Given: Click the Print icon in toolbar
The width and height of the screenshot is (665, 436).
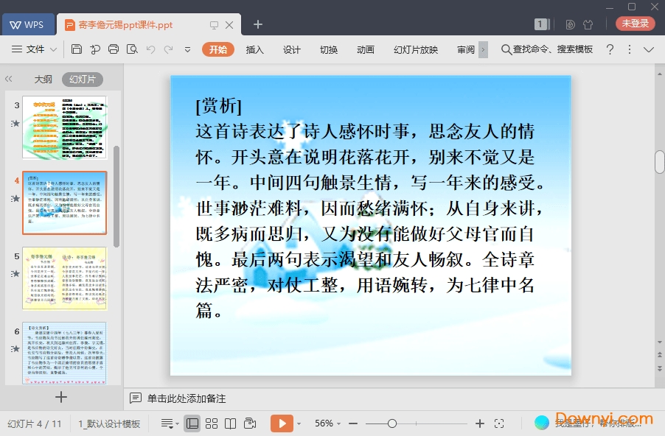Looking at the screenshot, I should pos(114,49).
